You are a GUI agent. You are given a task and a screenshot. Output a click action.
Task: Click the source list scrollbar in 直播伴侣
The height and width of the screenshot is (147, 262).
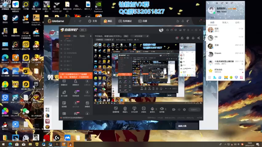pos(92,51)
